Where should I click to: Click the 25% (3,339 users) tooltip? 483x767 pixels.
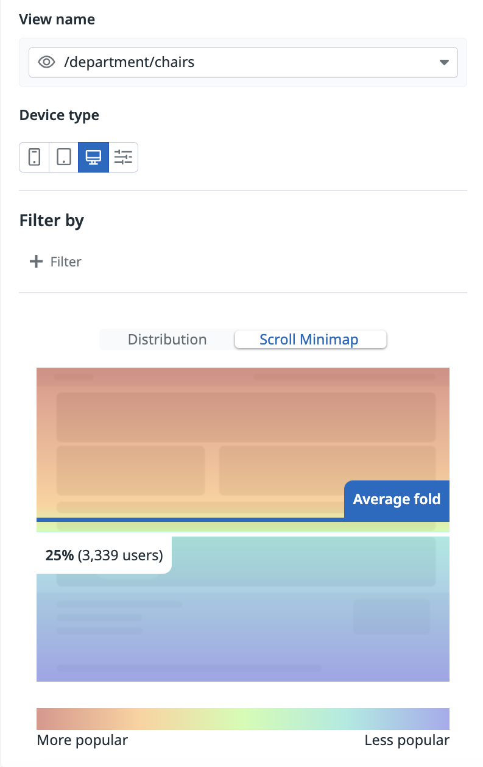104,555
